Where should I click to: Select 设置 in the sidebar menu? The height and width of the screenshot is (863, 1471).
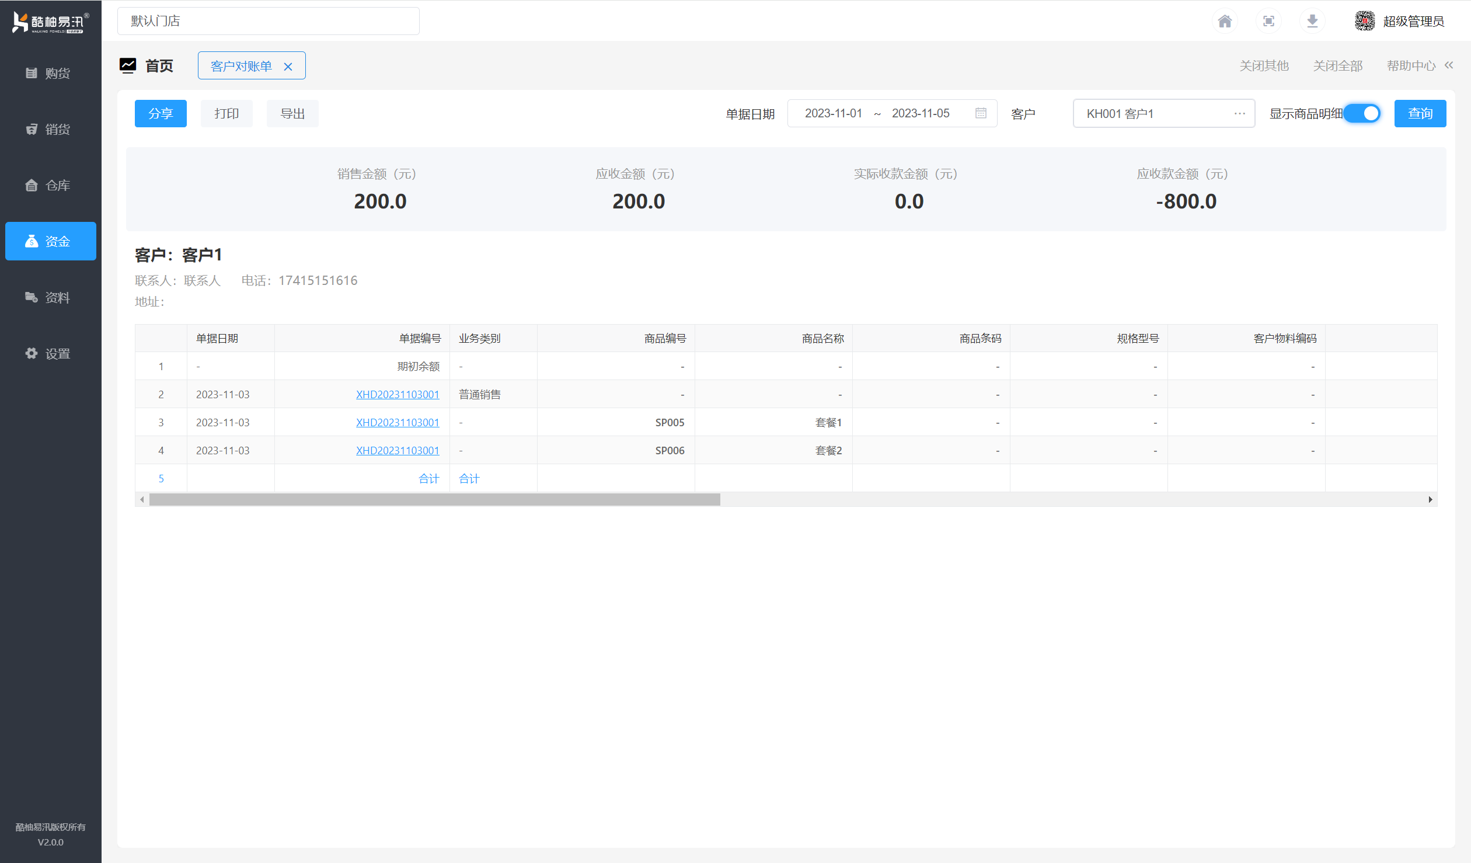[50, 353]
